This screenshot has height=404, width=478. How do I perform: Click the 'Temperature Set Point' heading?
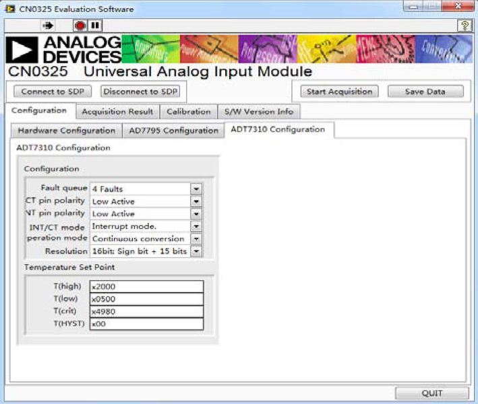click(x=69, y=267)
